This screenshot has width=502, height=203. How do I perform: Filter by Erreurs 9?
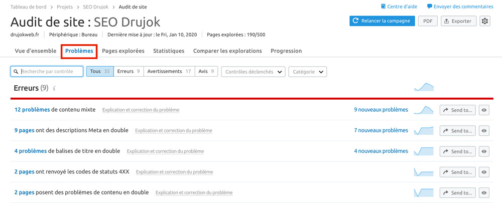[x=129, y=72]
